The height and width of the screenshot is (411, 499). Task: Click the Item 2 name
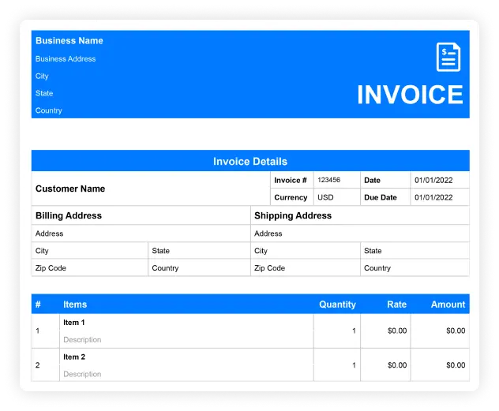pos(74,357)
